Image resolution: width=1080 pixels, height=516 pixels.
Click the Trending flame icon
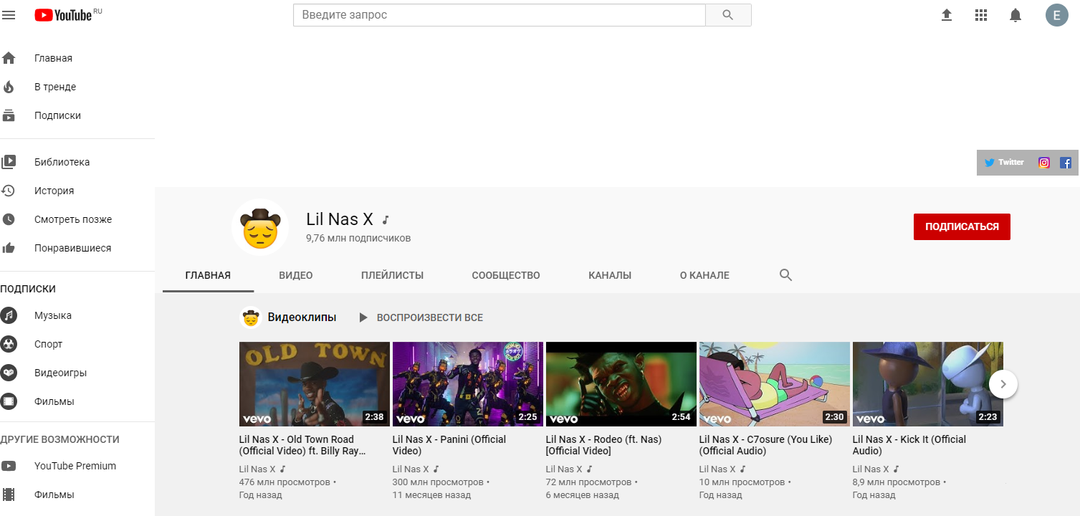point(9,87)
